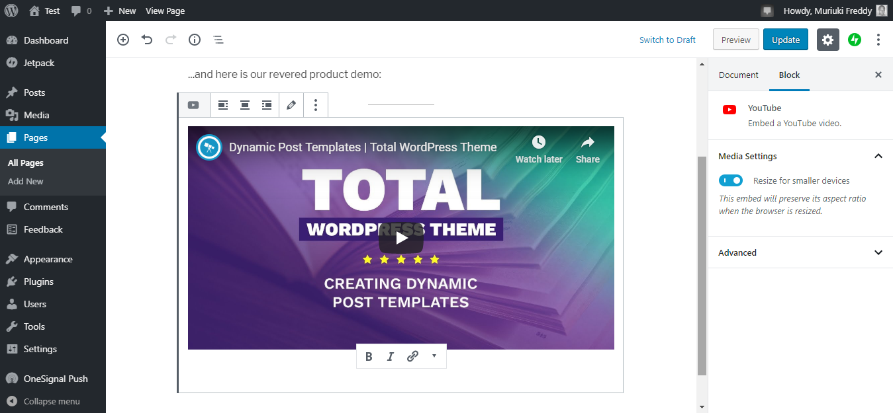Open the comments bubble in admin bar
This screenshot has height=413, width=893.
[x=81, y=11]
